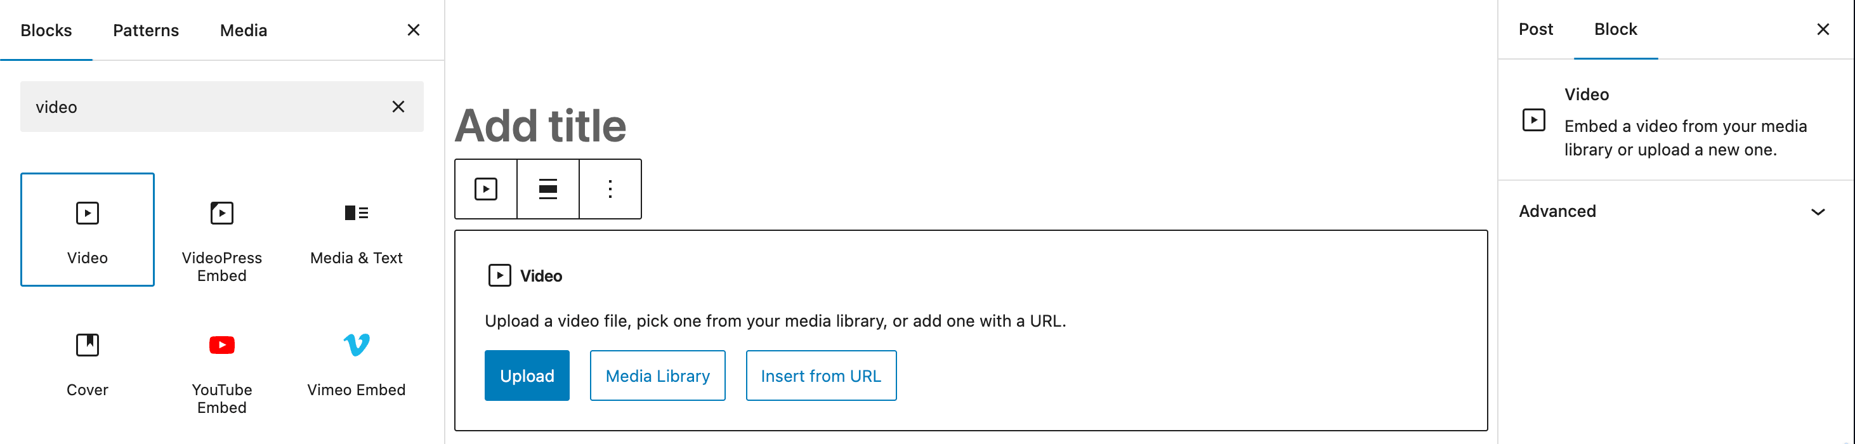Screen dimensions: 1855x444
Task: Open the Media Library
Action: (x=657, y=375)
